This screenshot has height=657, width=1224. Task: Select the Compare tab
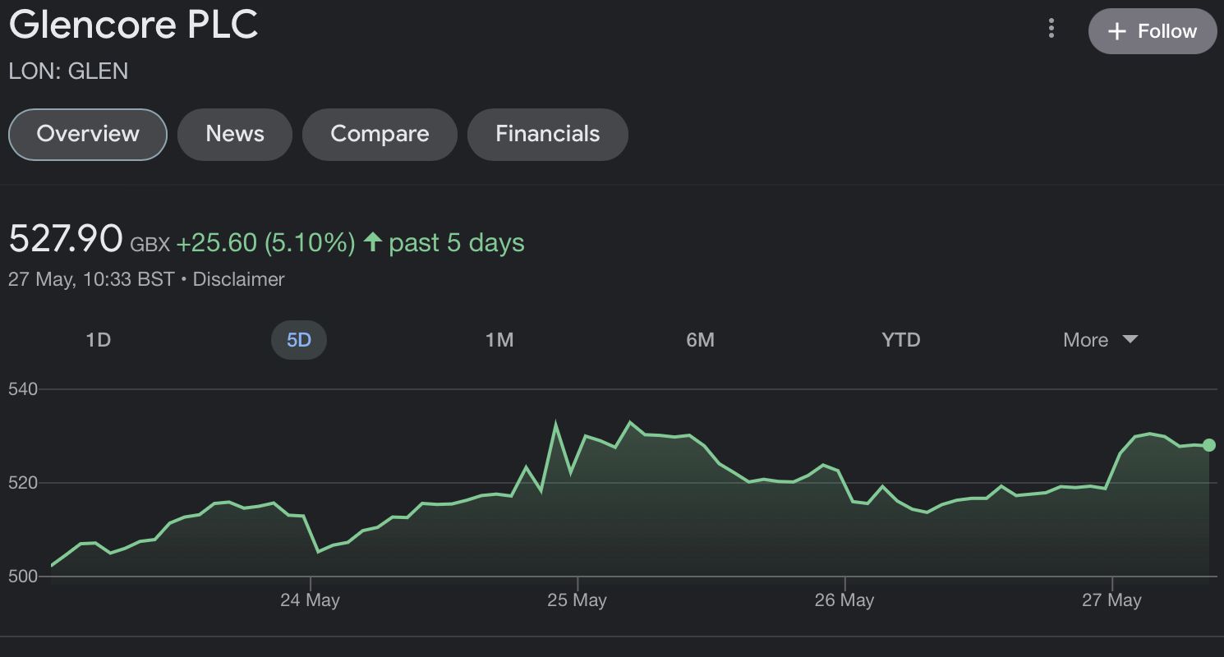pyautogui.click(x=380, y=134)
